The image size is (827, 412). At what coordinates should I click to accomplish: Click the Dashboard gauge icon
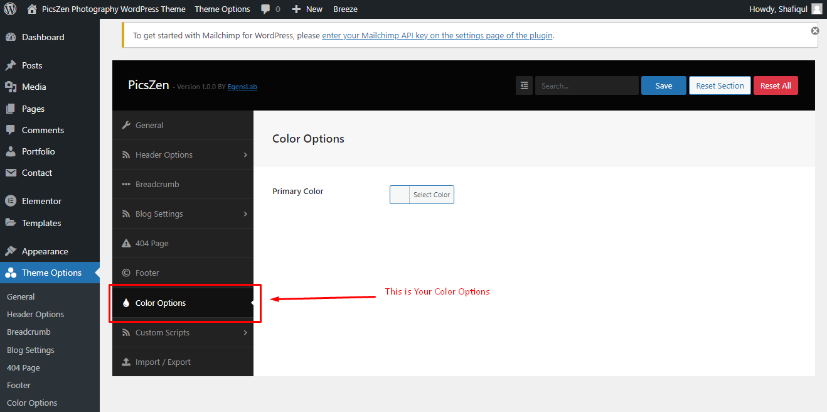pos(11,37)
